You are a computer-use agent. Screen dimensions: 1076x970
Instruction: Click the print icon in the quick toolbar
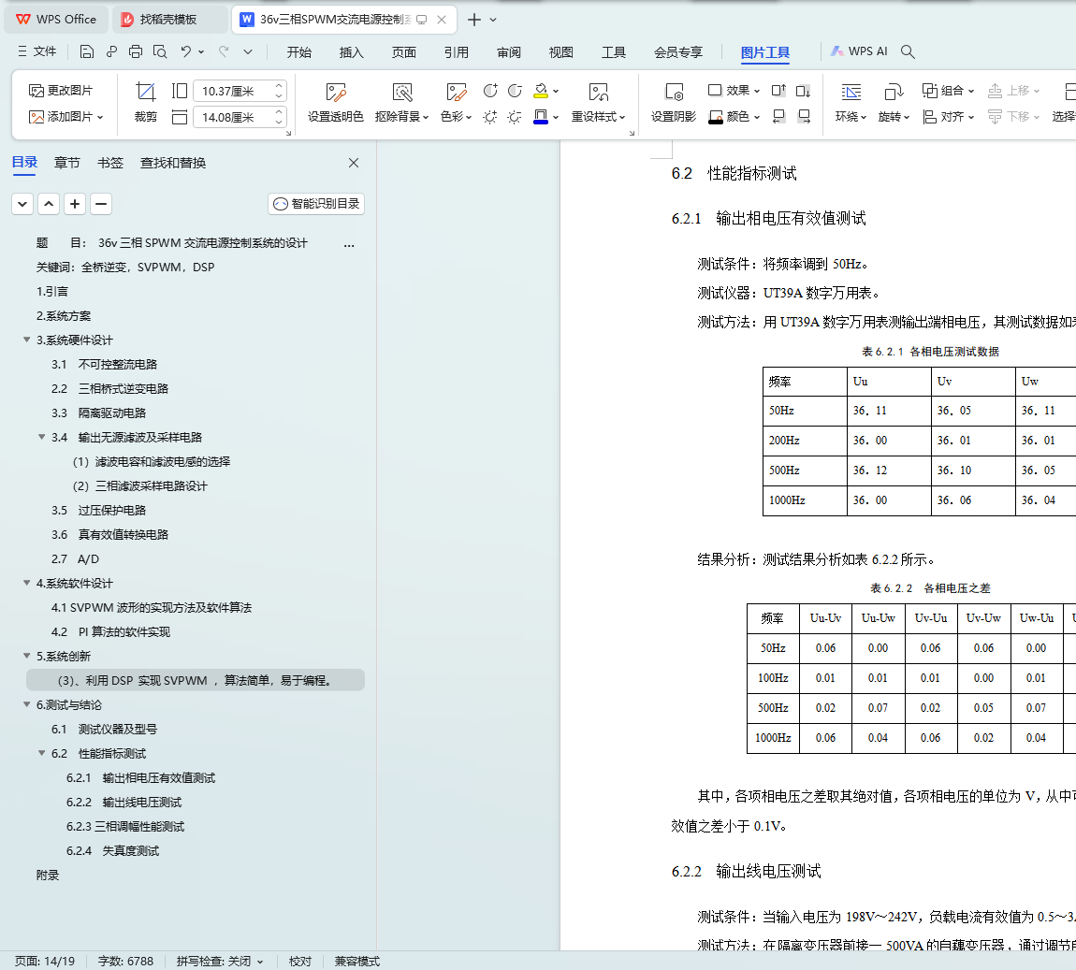pyautogui.click(x=136, y=51)
